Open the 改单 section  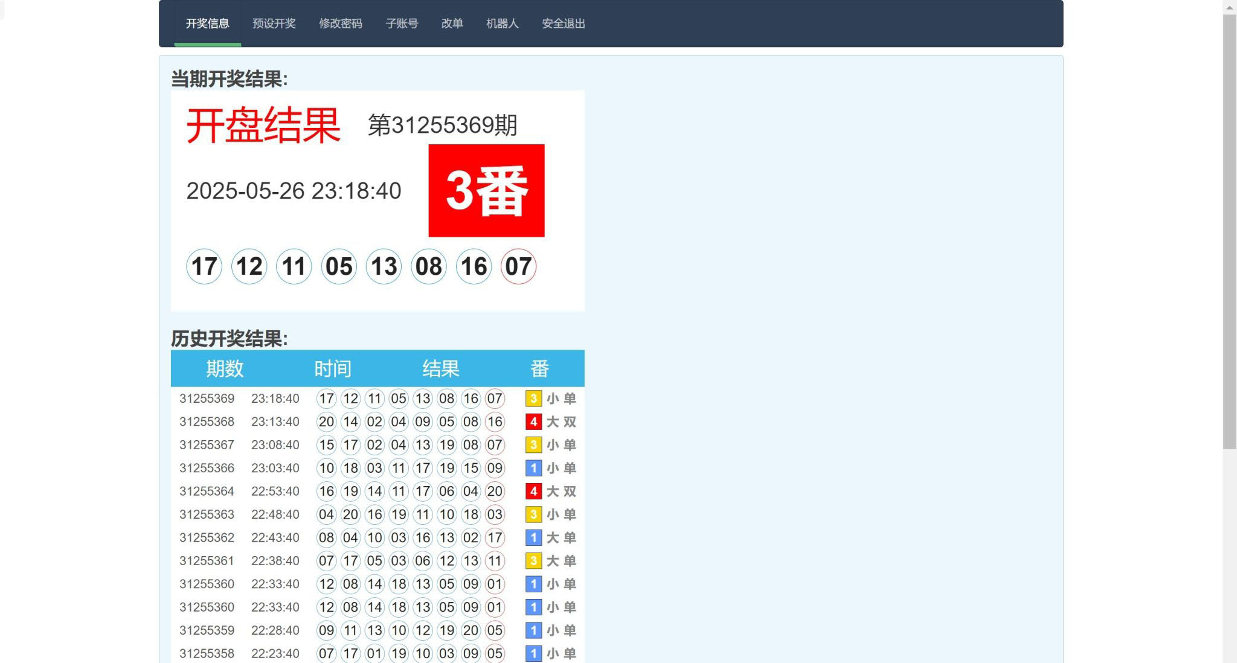(x=452, y=24)
